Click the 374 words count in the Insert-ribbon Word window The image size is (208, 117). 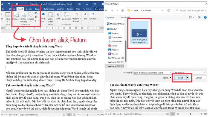point(13,115)
